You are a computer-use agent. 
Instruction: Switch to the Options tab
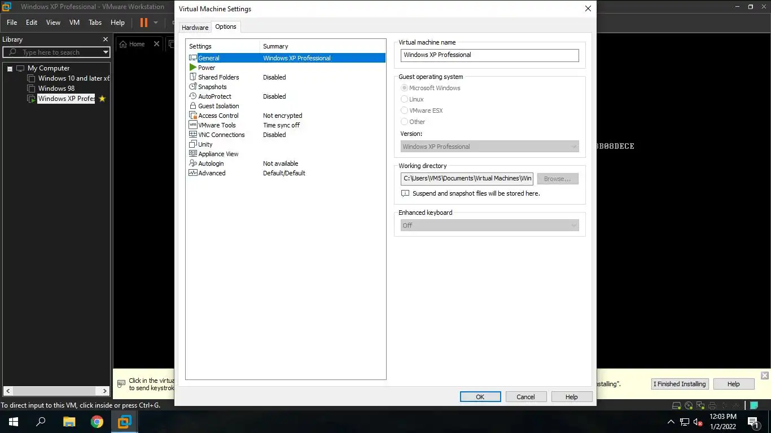click(x=226, y=27)
